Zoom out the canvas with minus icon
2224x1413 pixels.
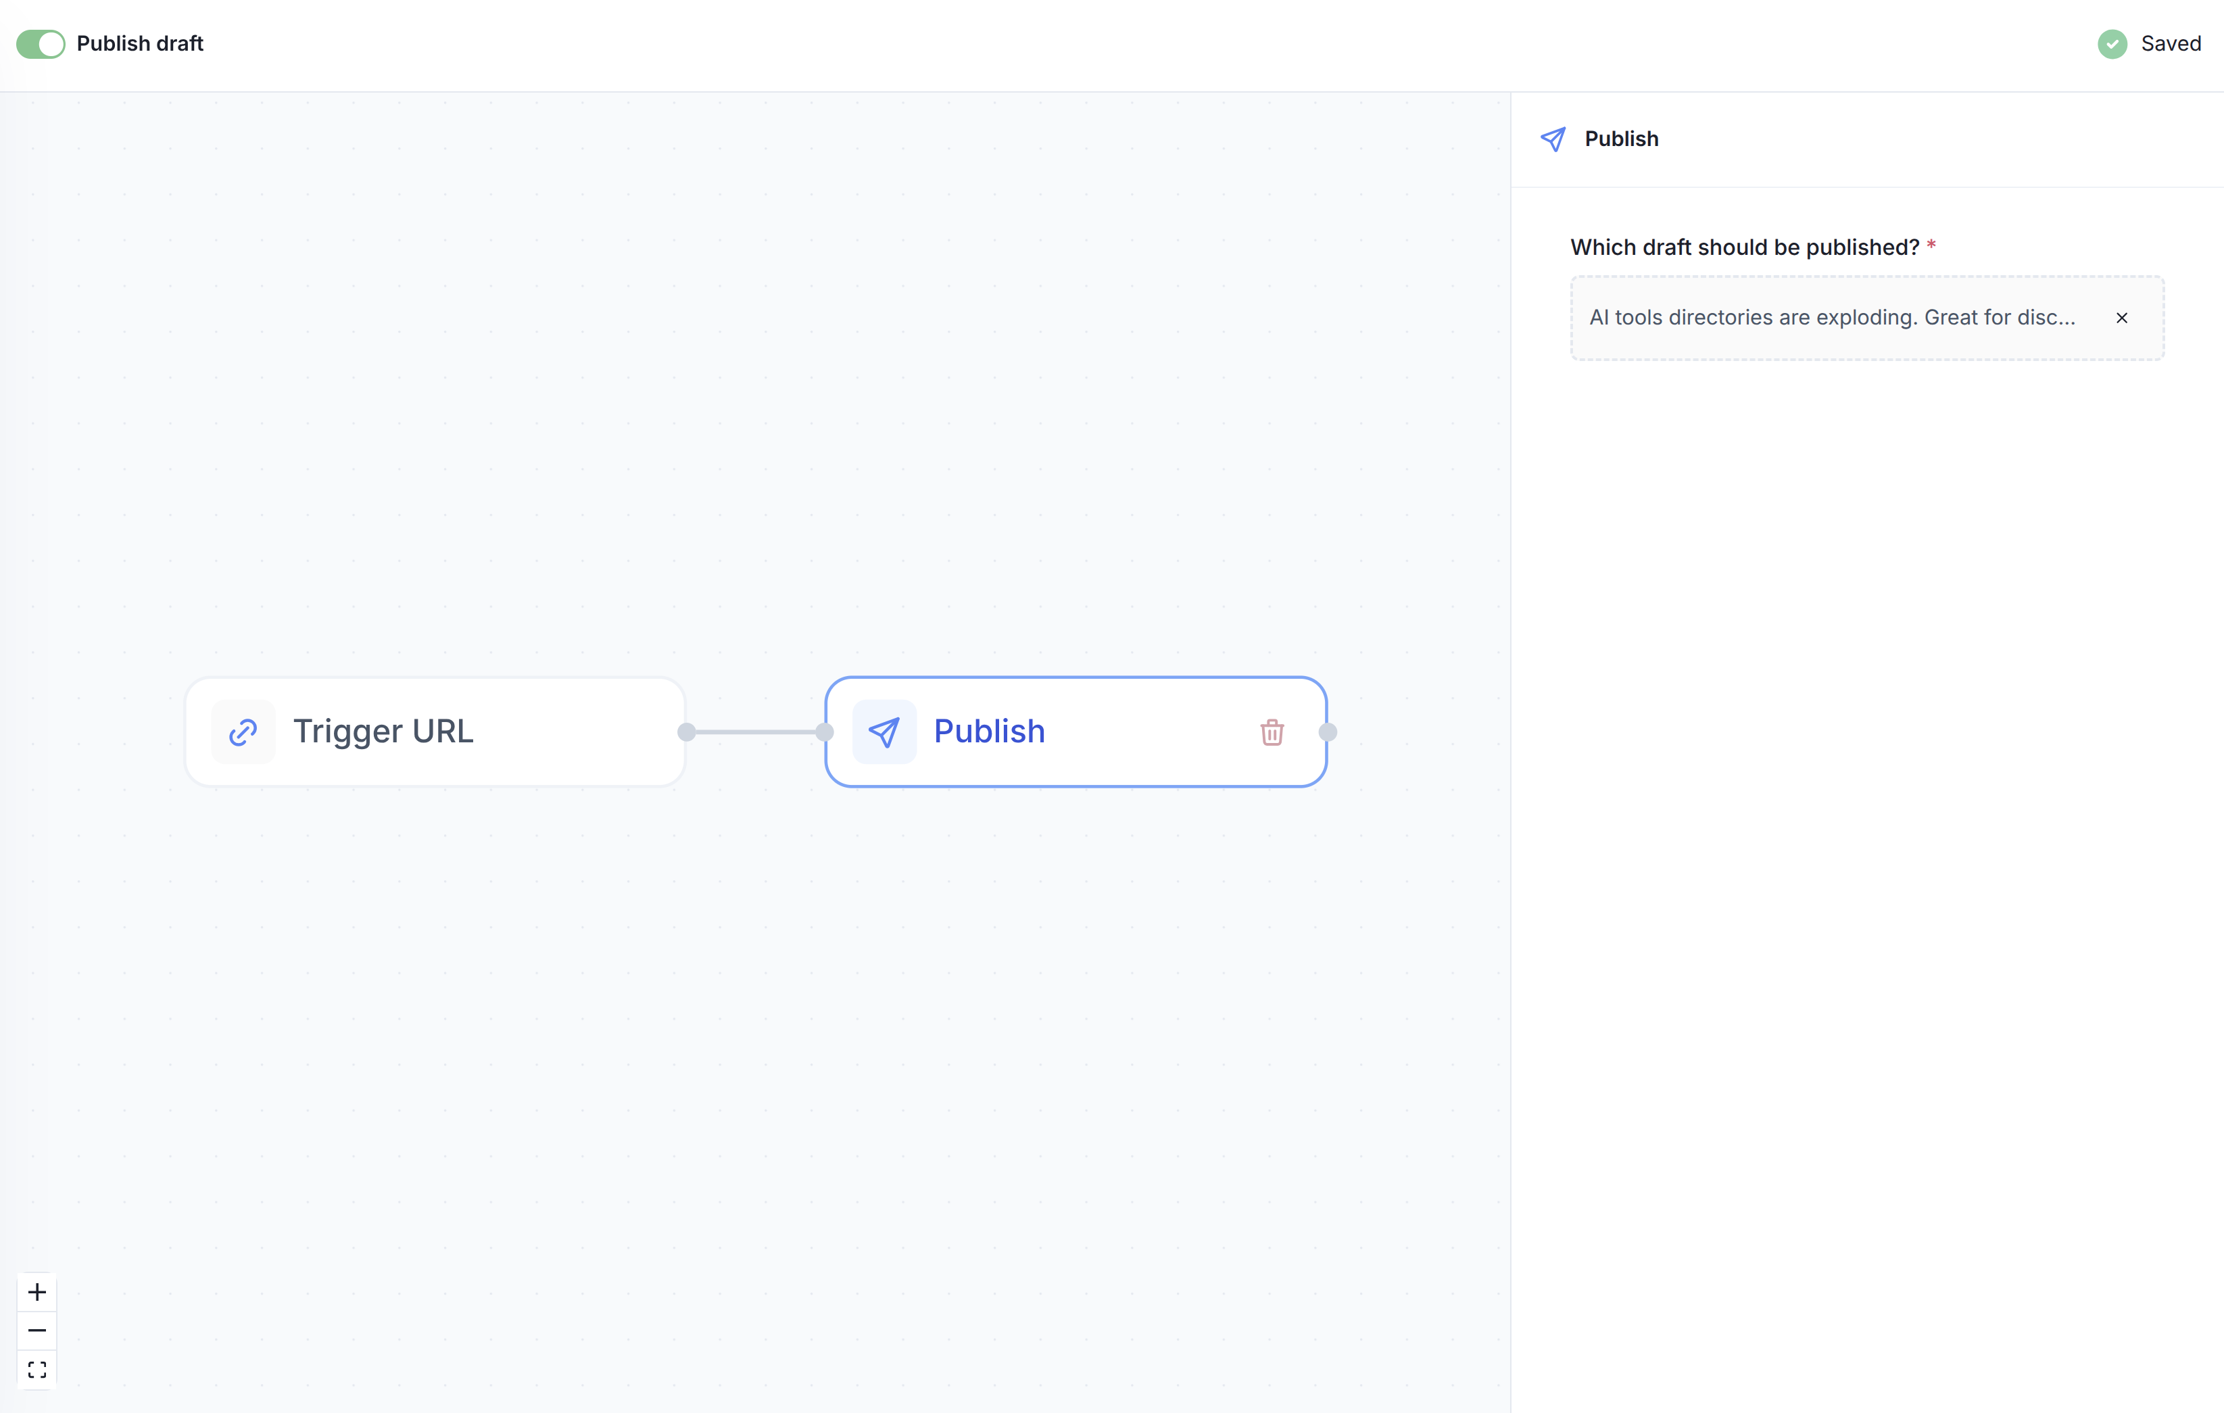[37, 1331]
